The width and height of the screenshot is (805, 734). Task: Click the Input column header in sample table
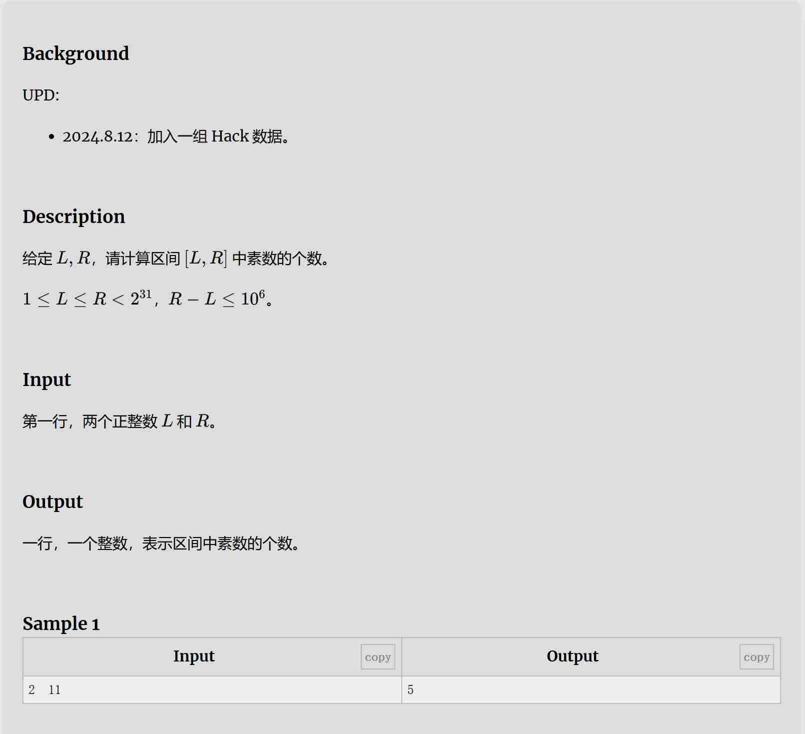click(194, 656)
